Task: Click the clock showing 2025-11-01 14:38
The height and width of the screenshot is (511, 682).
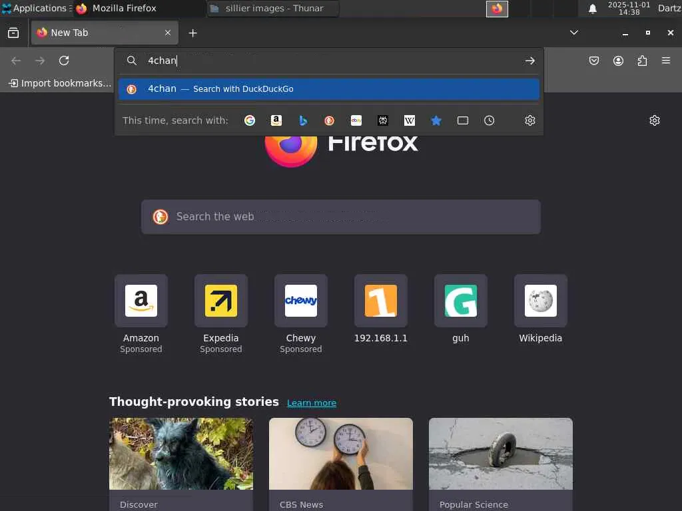Action: click(629, 8)
